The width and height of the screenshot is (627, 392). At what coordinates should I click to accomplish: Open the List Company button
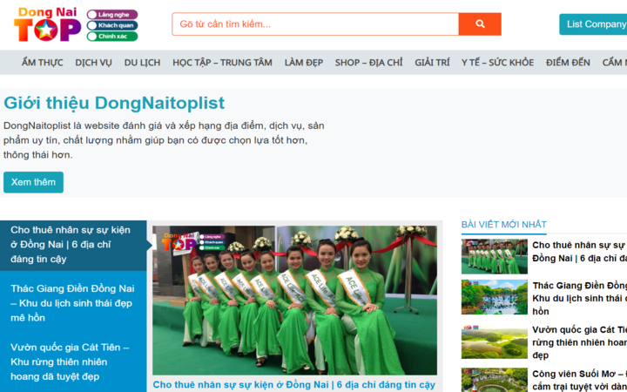pos(593,24)
